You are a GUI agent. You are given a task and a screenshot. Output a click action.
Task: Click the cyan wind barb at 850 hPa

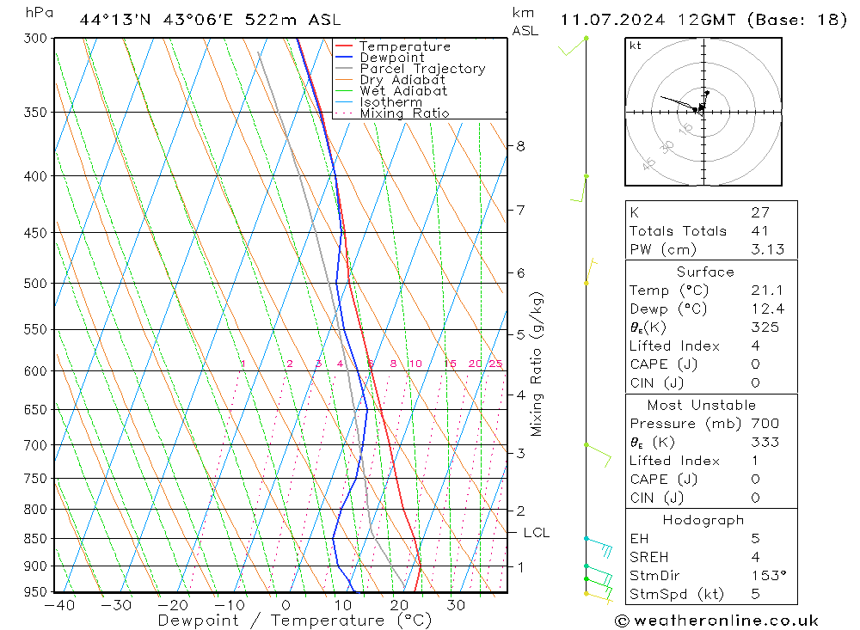(599, 547)
